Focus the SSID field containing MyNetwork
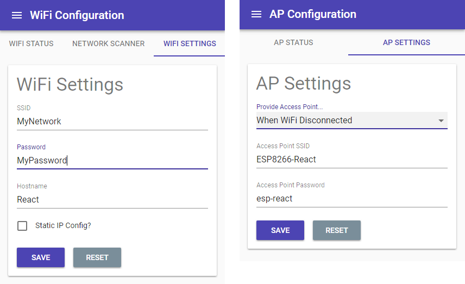465x284 pixels. (x=112, y=121)
